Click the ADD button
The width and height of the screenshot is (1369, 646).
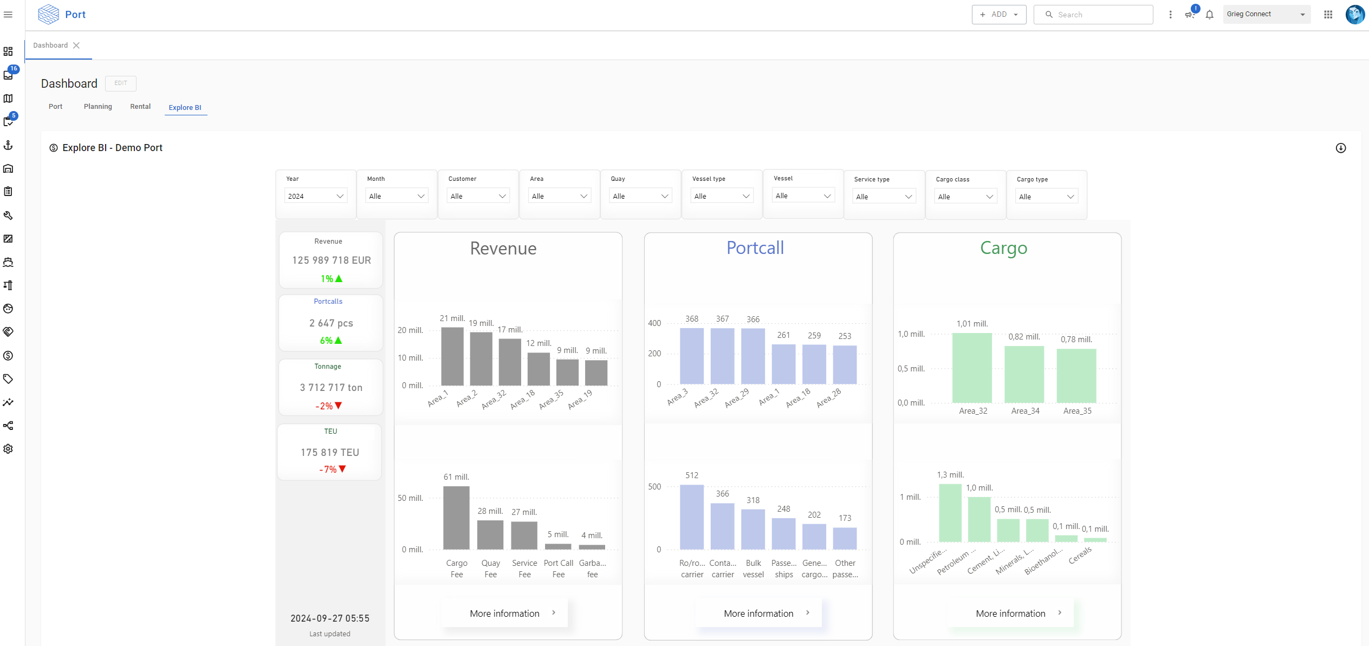[998, 15]
